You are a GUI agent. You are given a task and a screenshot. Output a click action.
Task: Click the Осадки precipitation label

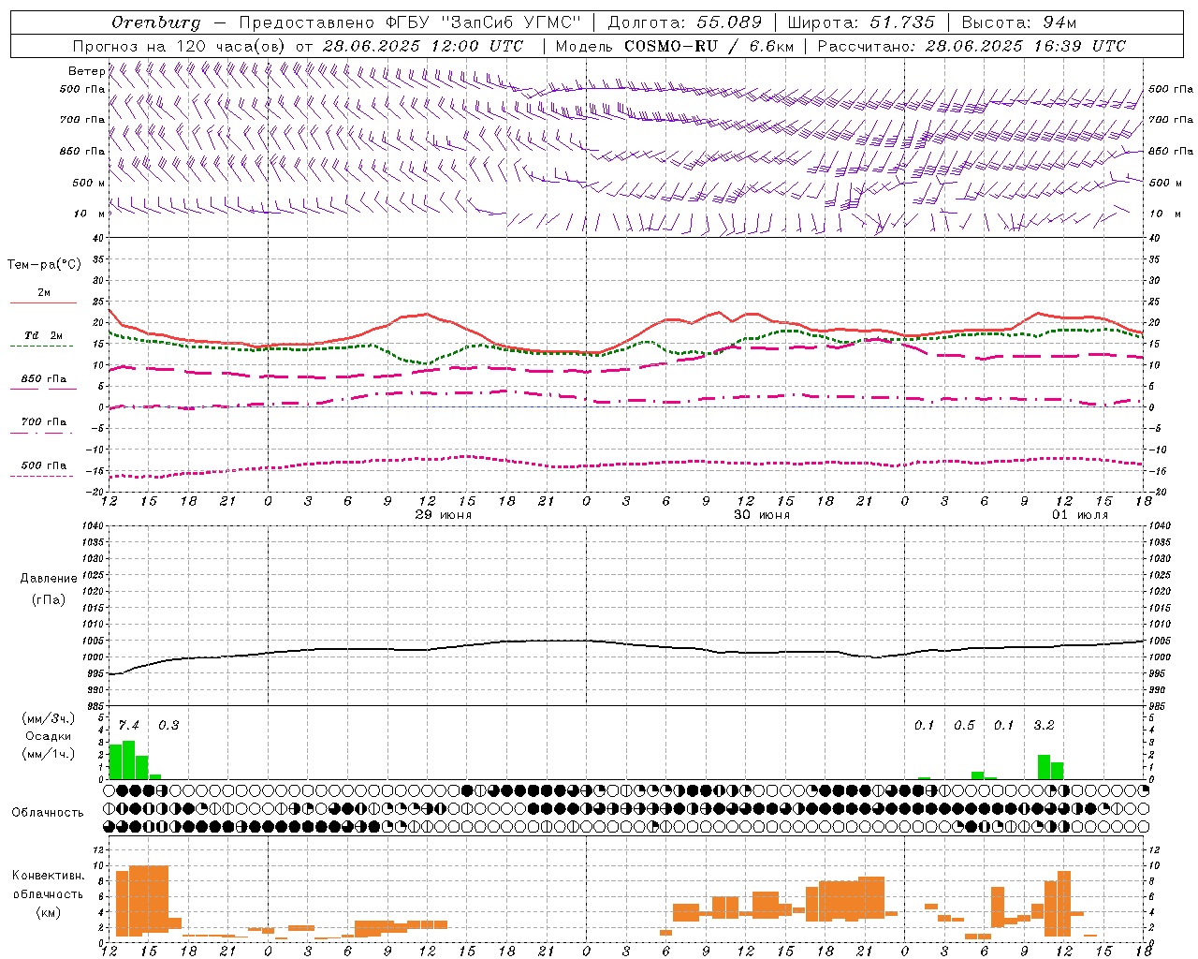[48, 736]
